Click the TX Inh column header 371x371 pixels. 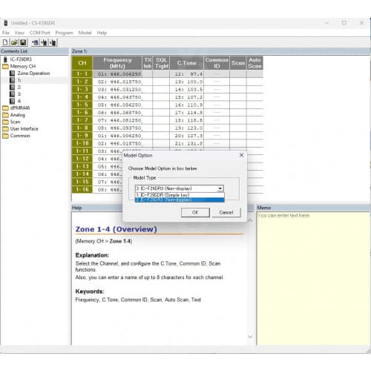point(148,63)
